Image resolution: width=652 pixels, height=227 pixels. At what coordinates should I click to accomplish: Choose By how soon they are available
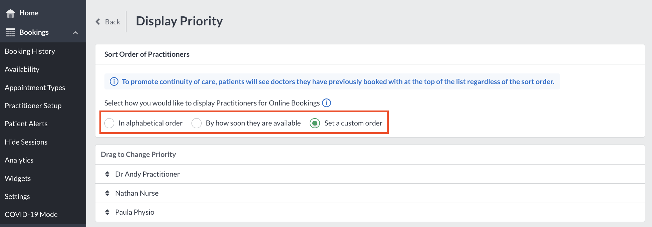pyautogui.click(x=197, y=123)
